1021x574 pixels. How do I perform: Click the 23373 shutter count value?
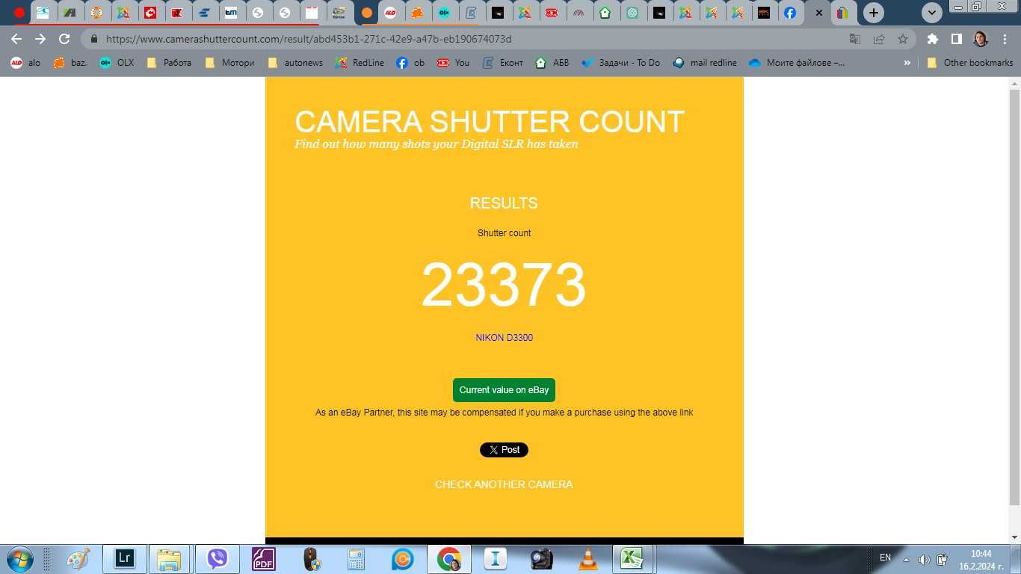pos(504,285)
